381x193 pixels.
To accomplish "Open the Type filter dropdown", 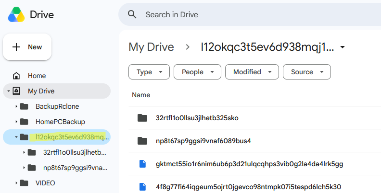I will click(x=149, y=72).
